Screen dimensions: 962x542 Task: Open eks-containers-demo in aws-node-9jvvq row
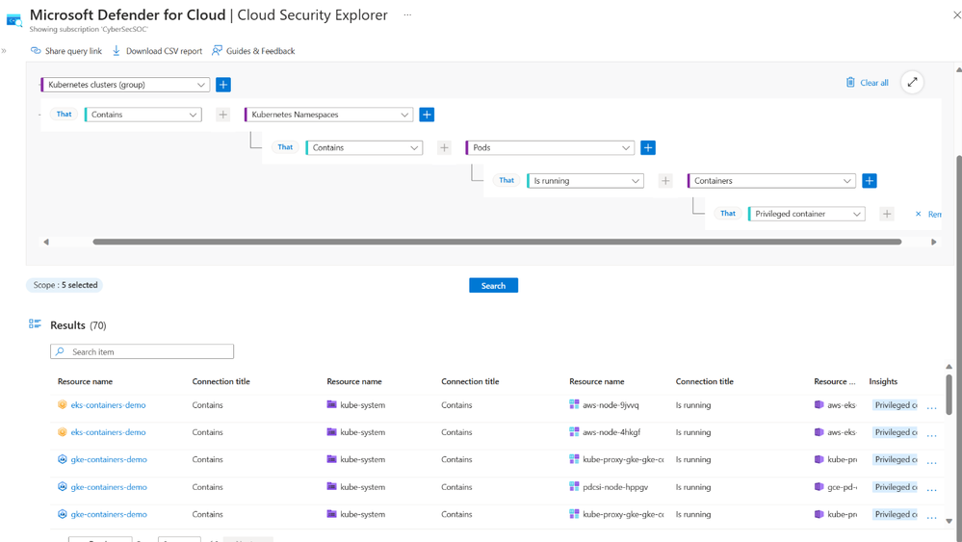pos(108,405)
